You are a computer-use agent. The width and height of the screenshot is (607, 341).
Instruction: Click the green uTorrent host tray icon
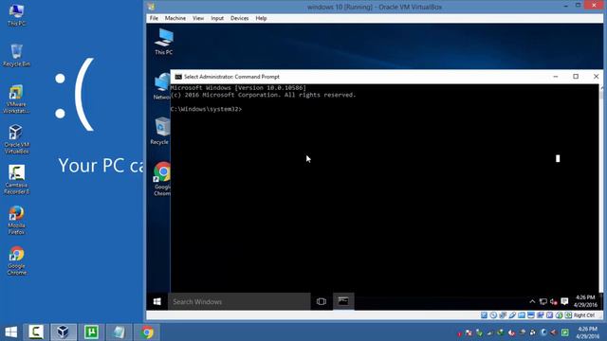(565, 332)
